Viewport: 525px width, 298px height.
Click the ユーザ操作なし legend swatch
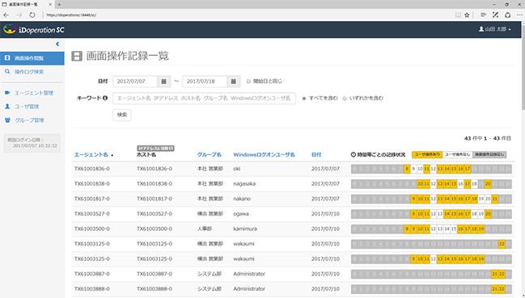coord(458,154)
